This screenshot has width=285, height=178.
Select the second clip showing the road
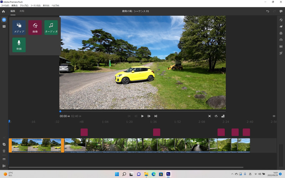75,145
